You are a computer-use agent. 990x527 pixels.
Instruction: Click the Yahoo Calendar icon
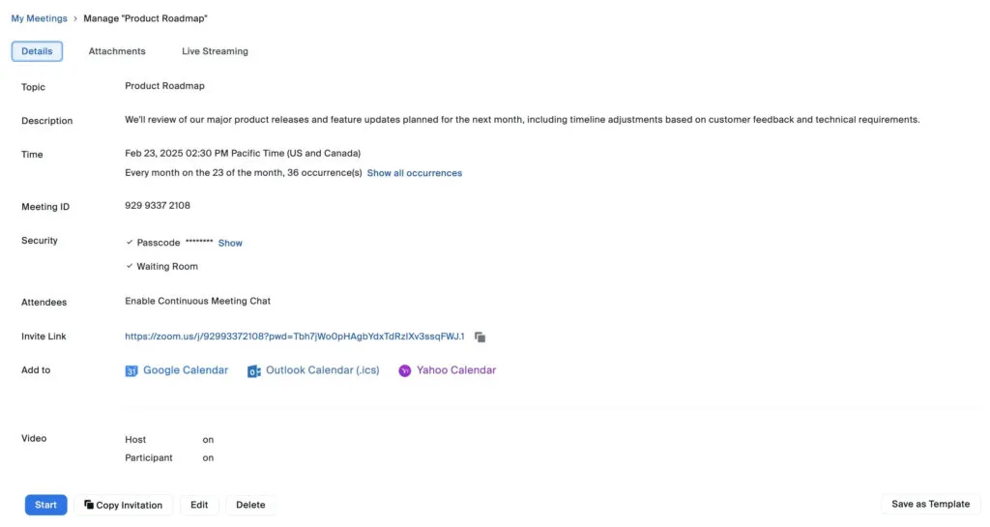[405, 371]
